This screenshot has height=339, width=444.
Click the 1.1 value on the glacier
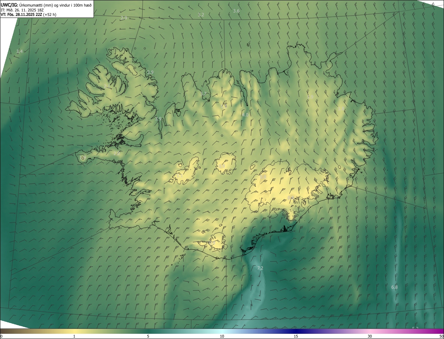179,176
